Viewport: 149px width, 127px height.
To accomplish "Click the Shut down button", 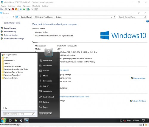I will coord(44,114).
